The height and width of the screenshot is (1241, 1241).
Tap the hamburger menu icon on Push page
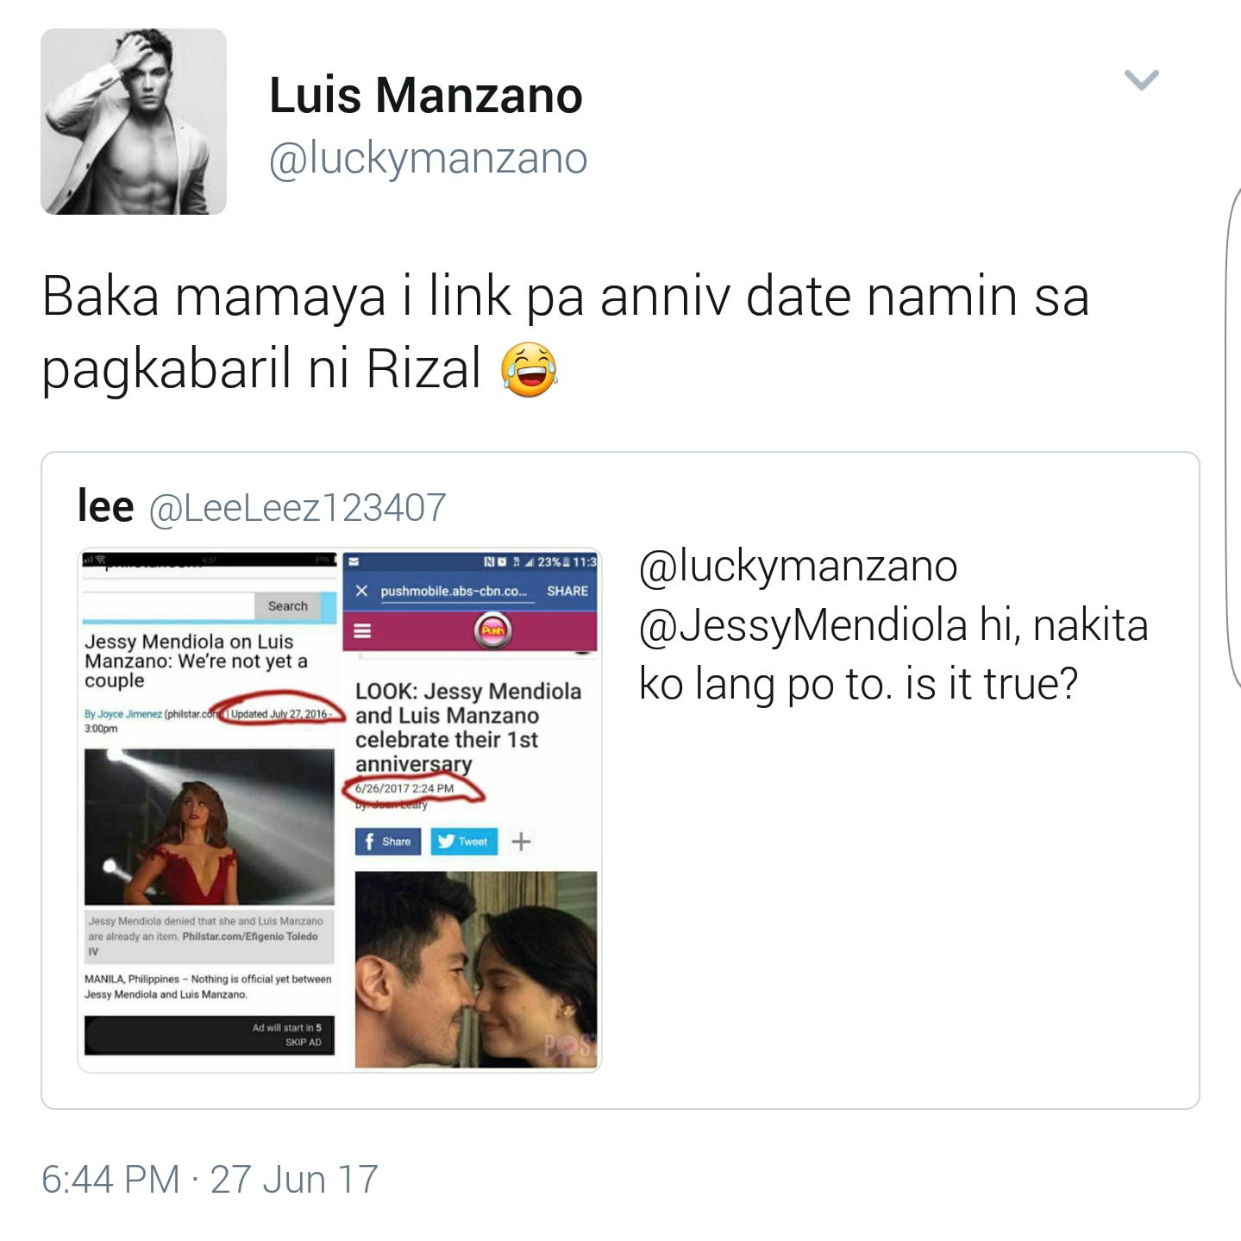pos(362,631)
